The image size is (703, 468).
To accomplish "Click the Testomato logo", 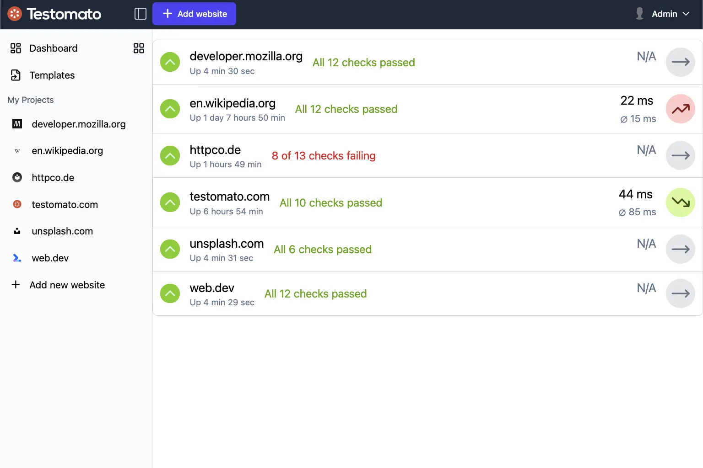I will pyautogui.click(x=54, y=14).
